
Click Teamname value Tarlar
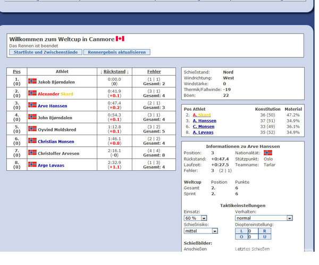pyautogui.click(x=270, y=165)
